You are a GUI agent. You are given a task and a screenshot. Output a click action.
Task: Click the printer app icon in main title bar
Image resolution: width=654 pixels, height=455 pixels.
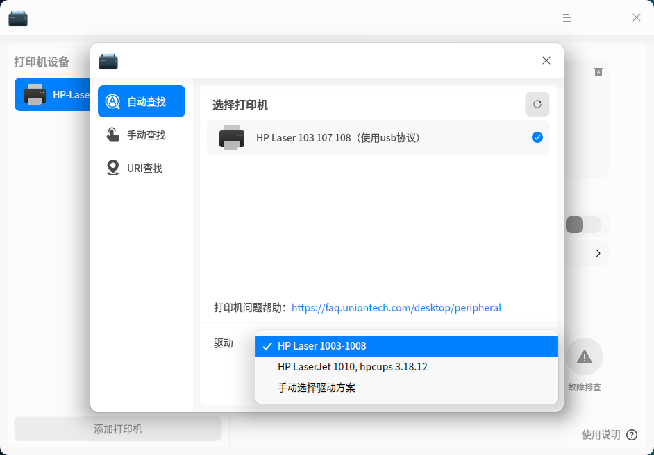pos(18,17)
